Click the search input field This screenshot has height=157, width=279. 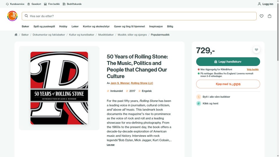pyautogui.click(x=139, y=16)
